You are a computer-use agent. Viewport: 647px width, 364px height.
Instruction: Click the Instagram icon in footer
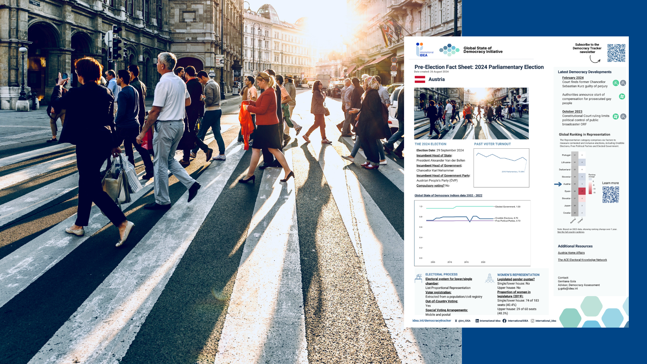(532, 321)
